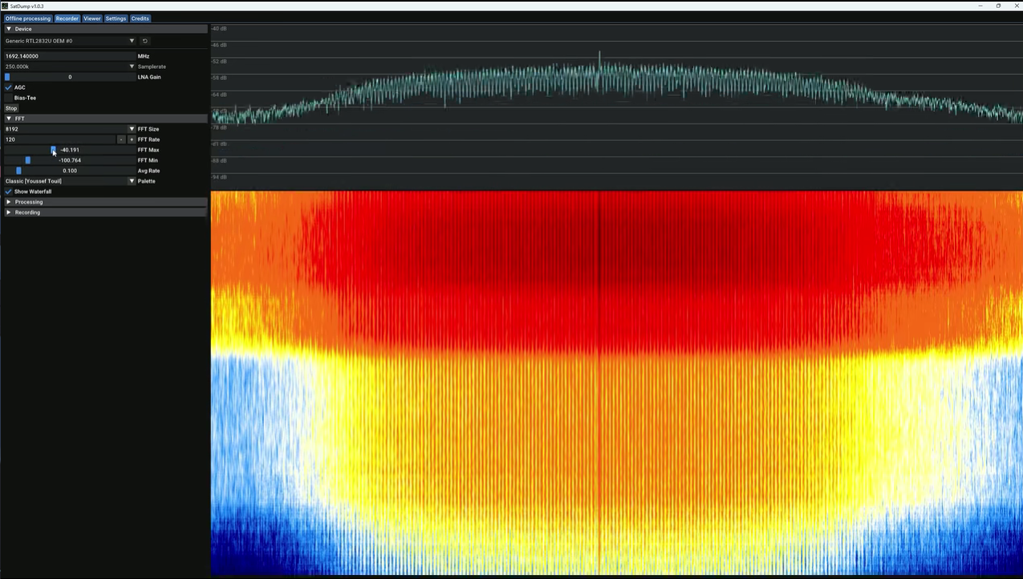
Task: Collapse the Device section
Action: pyautogui.click(x=9, y=29)
